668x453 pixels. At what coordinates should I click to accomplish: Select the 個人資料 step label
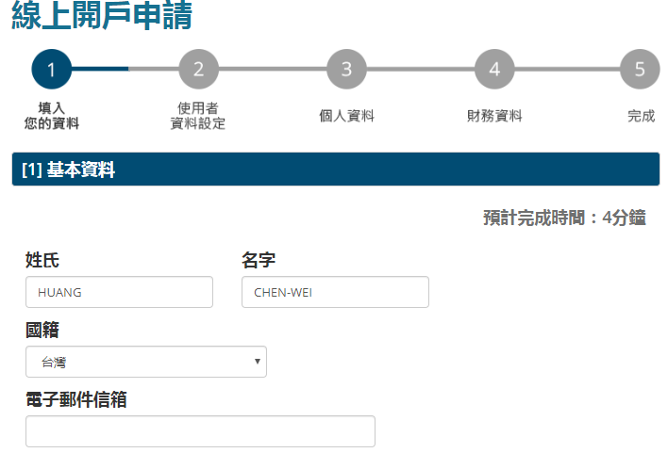[x=347, y=116]
